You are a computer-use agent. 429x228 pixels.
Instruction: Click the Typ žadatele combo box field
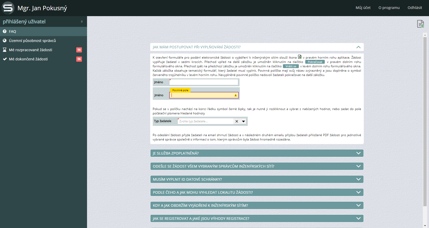(212, 121)
